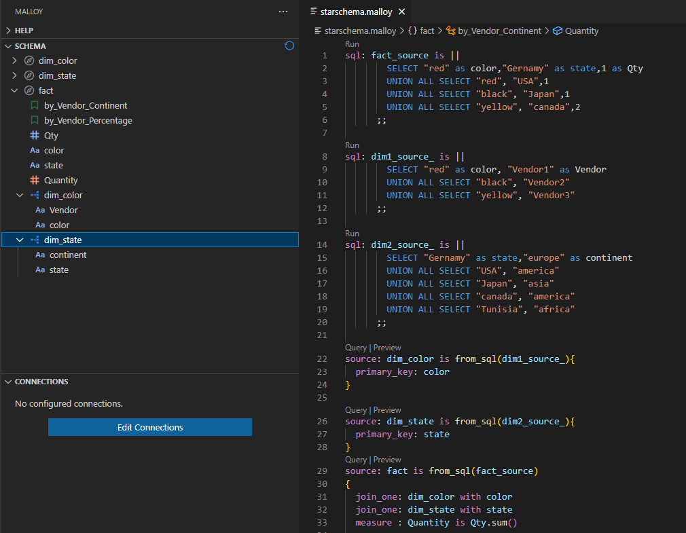Click the Qty number field icon
This screenshot has height=533, width=686.
(35, 136)
